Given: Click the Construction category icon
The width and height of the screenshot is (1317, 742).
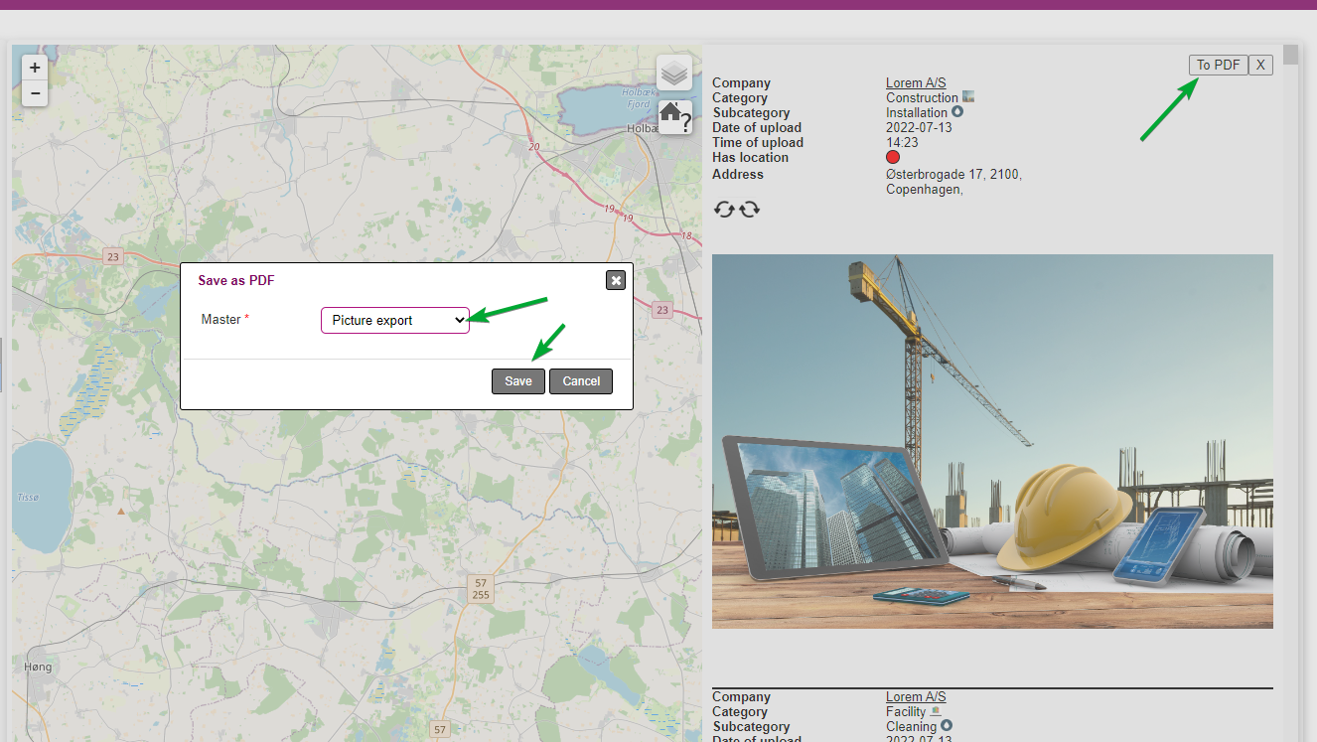Looking at the screenshot, I should pyautogui.click(x=968, y=97).
